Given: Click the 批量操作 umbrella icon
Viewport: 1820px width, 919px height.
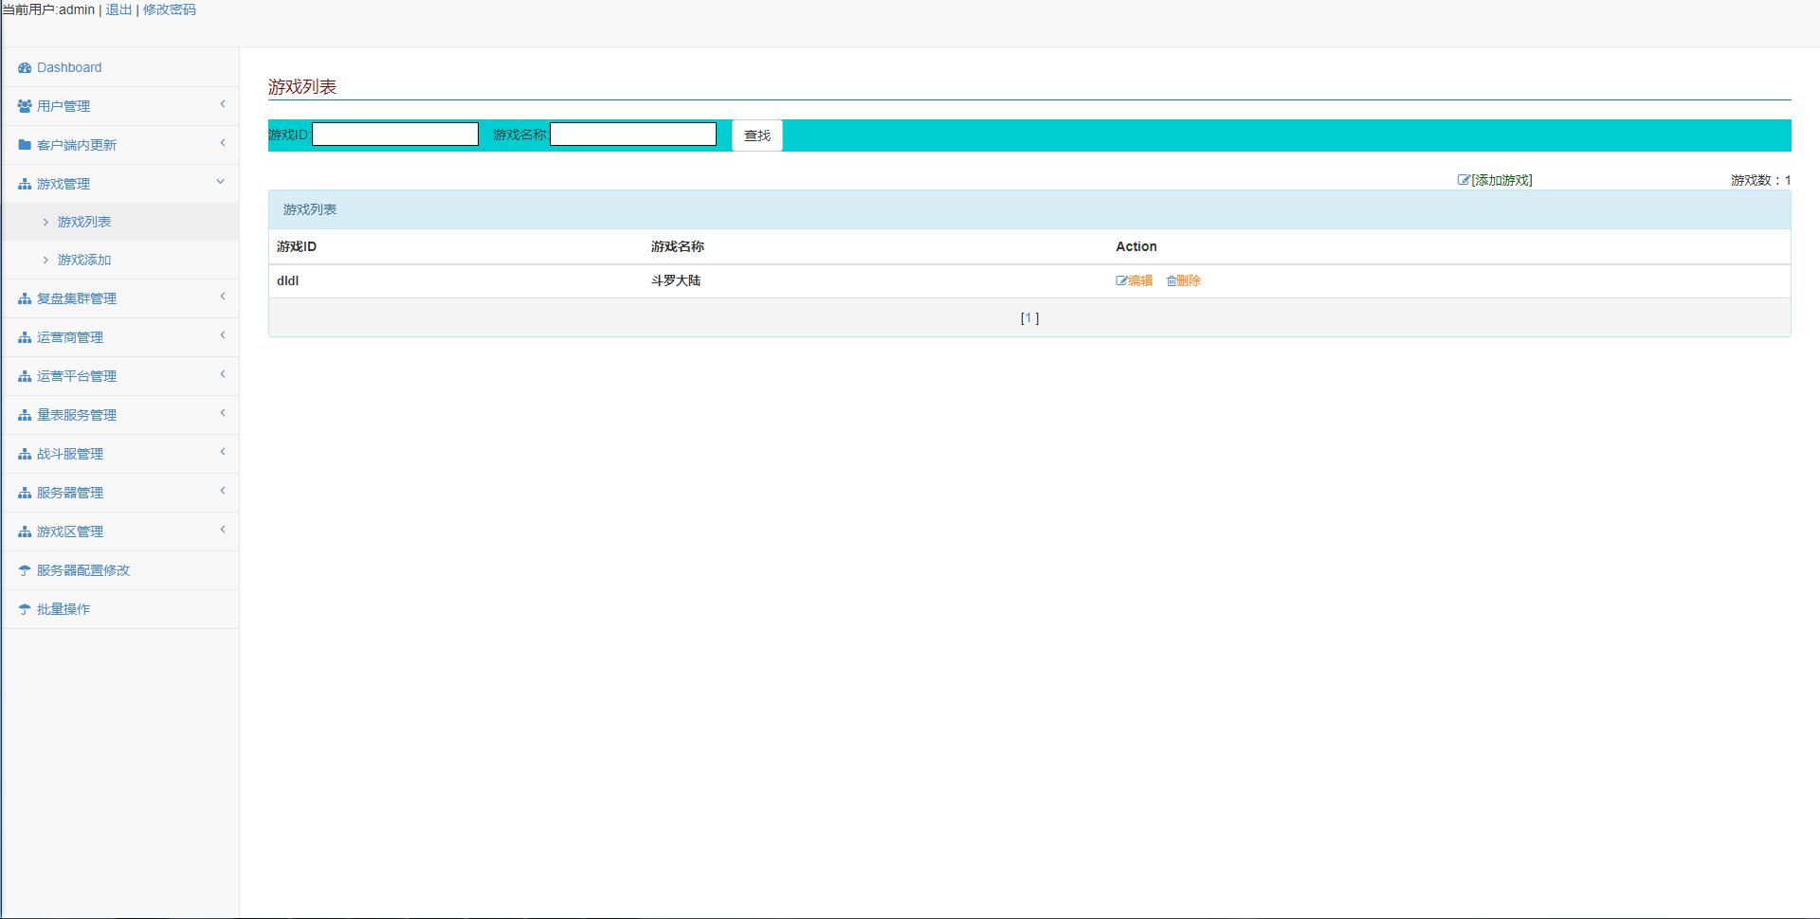Looking at the screenshot, I should click(25, 609).
